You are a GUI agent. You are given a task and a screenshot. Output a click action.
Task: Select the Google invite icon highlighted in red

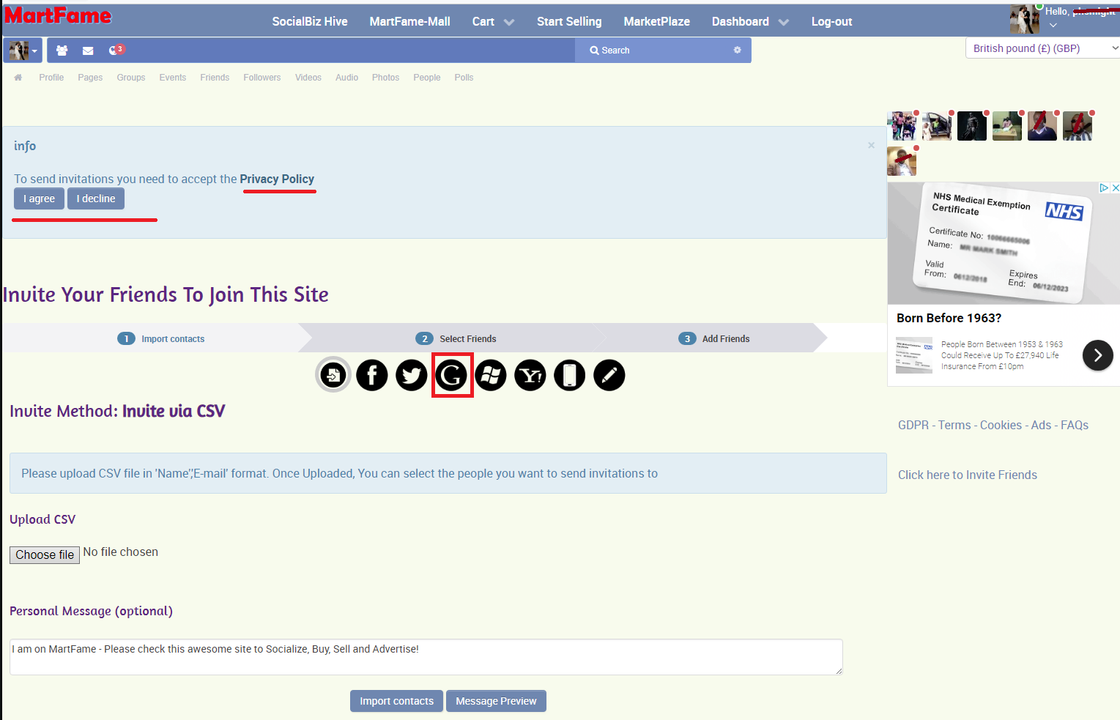coord(452,374)
